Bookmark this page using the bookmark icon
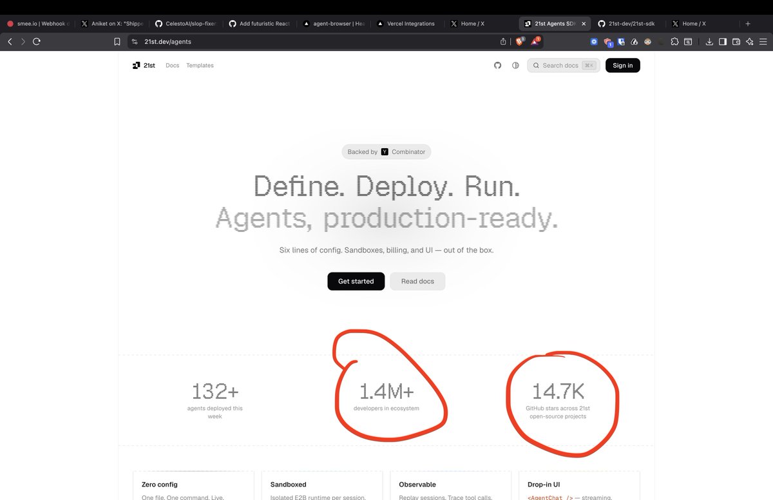Viewport: 773px width, 500px height. tap(117, 41)
